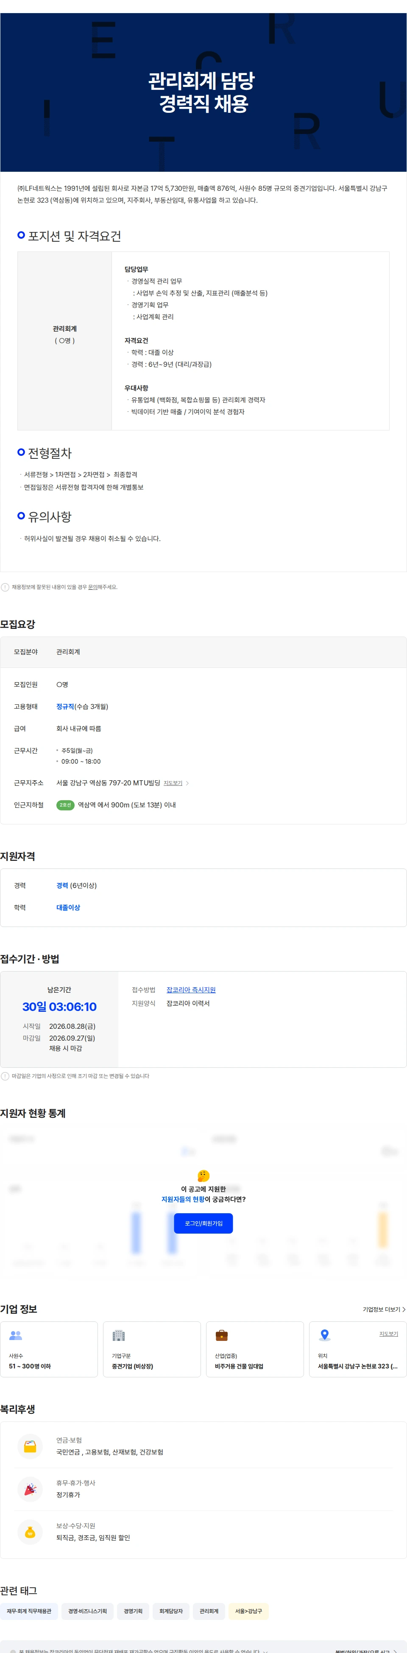Open 지도보기 link next to 근무지주소

pos(173,783)
